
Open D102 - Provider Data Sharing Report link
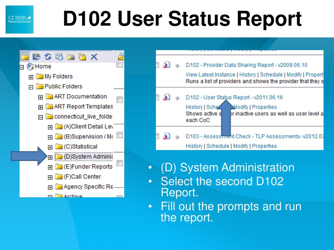tap(247, 65)
